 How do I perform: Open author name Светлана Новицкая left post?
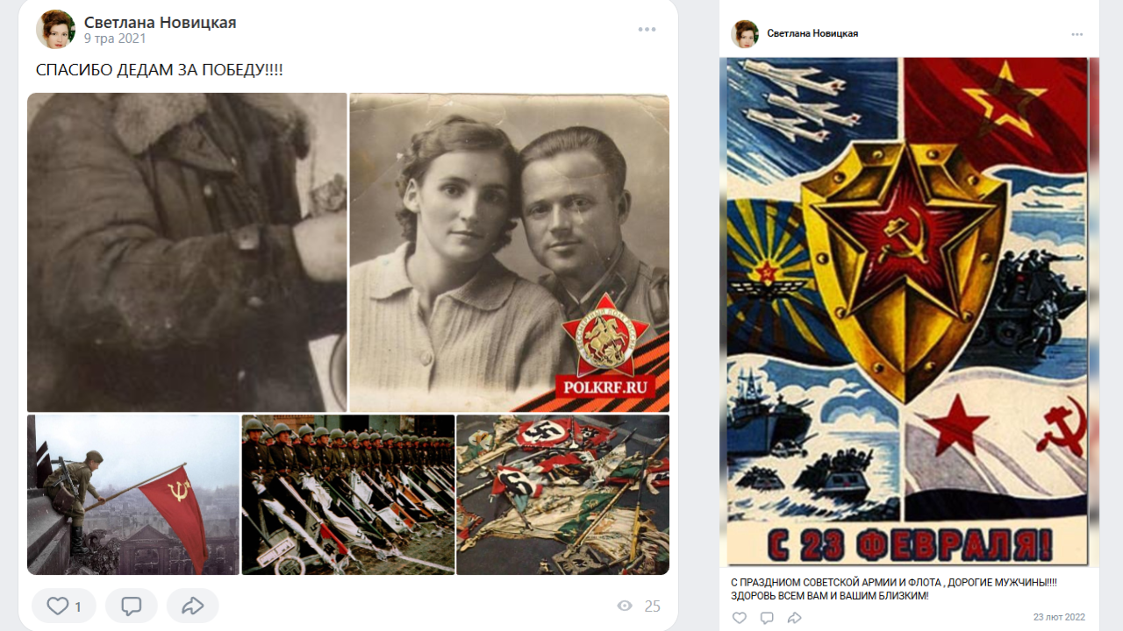pyautogui.click(x=161, y=22)
